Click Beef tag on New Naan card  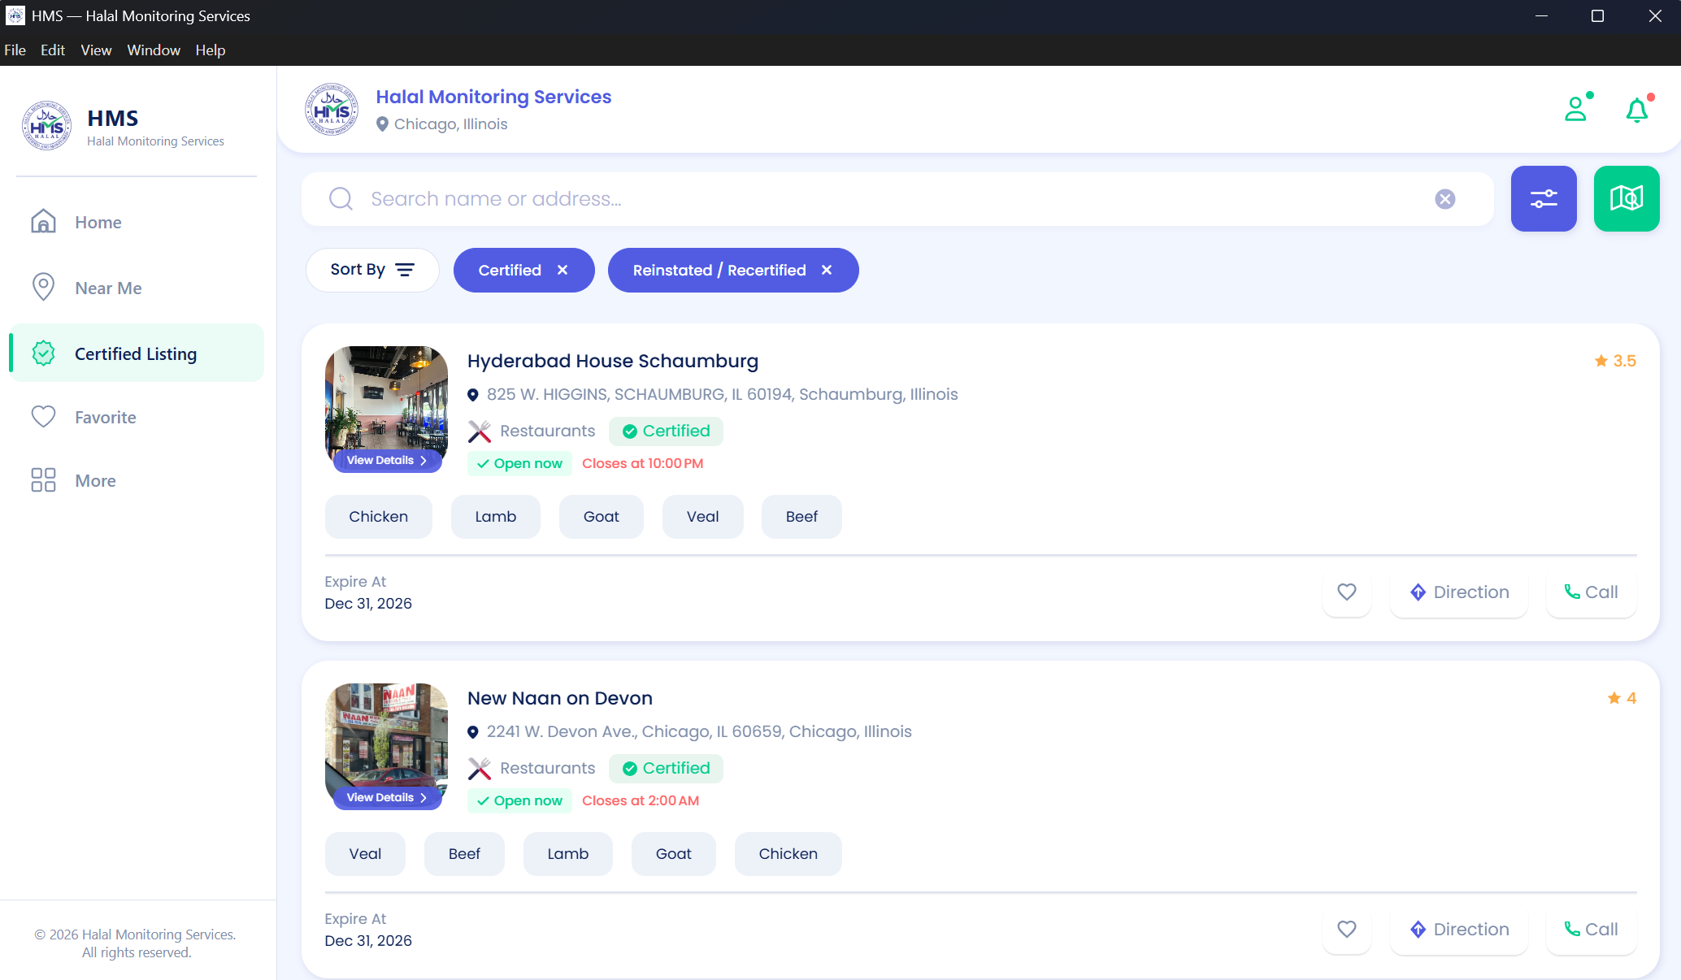[464, 854]
